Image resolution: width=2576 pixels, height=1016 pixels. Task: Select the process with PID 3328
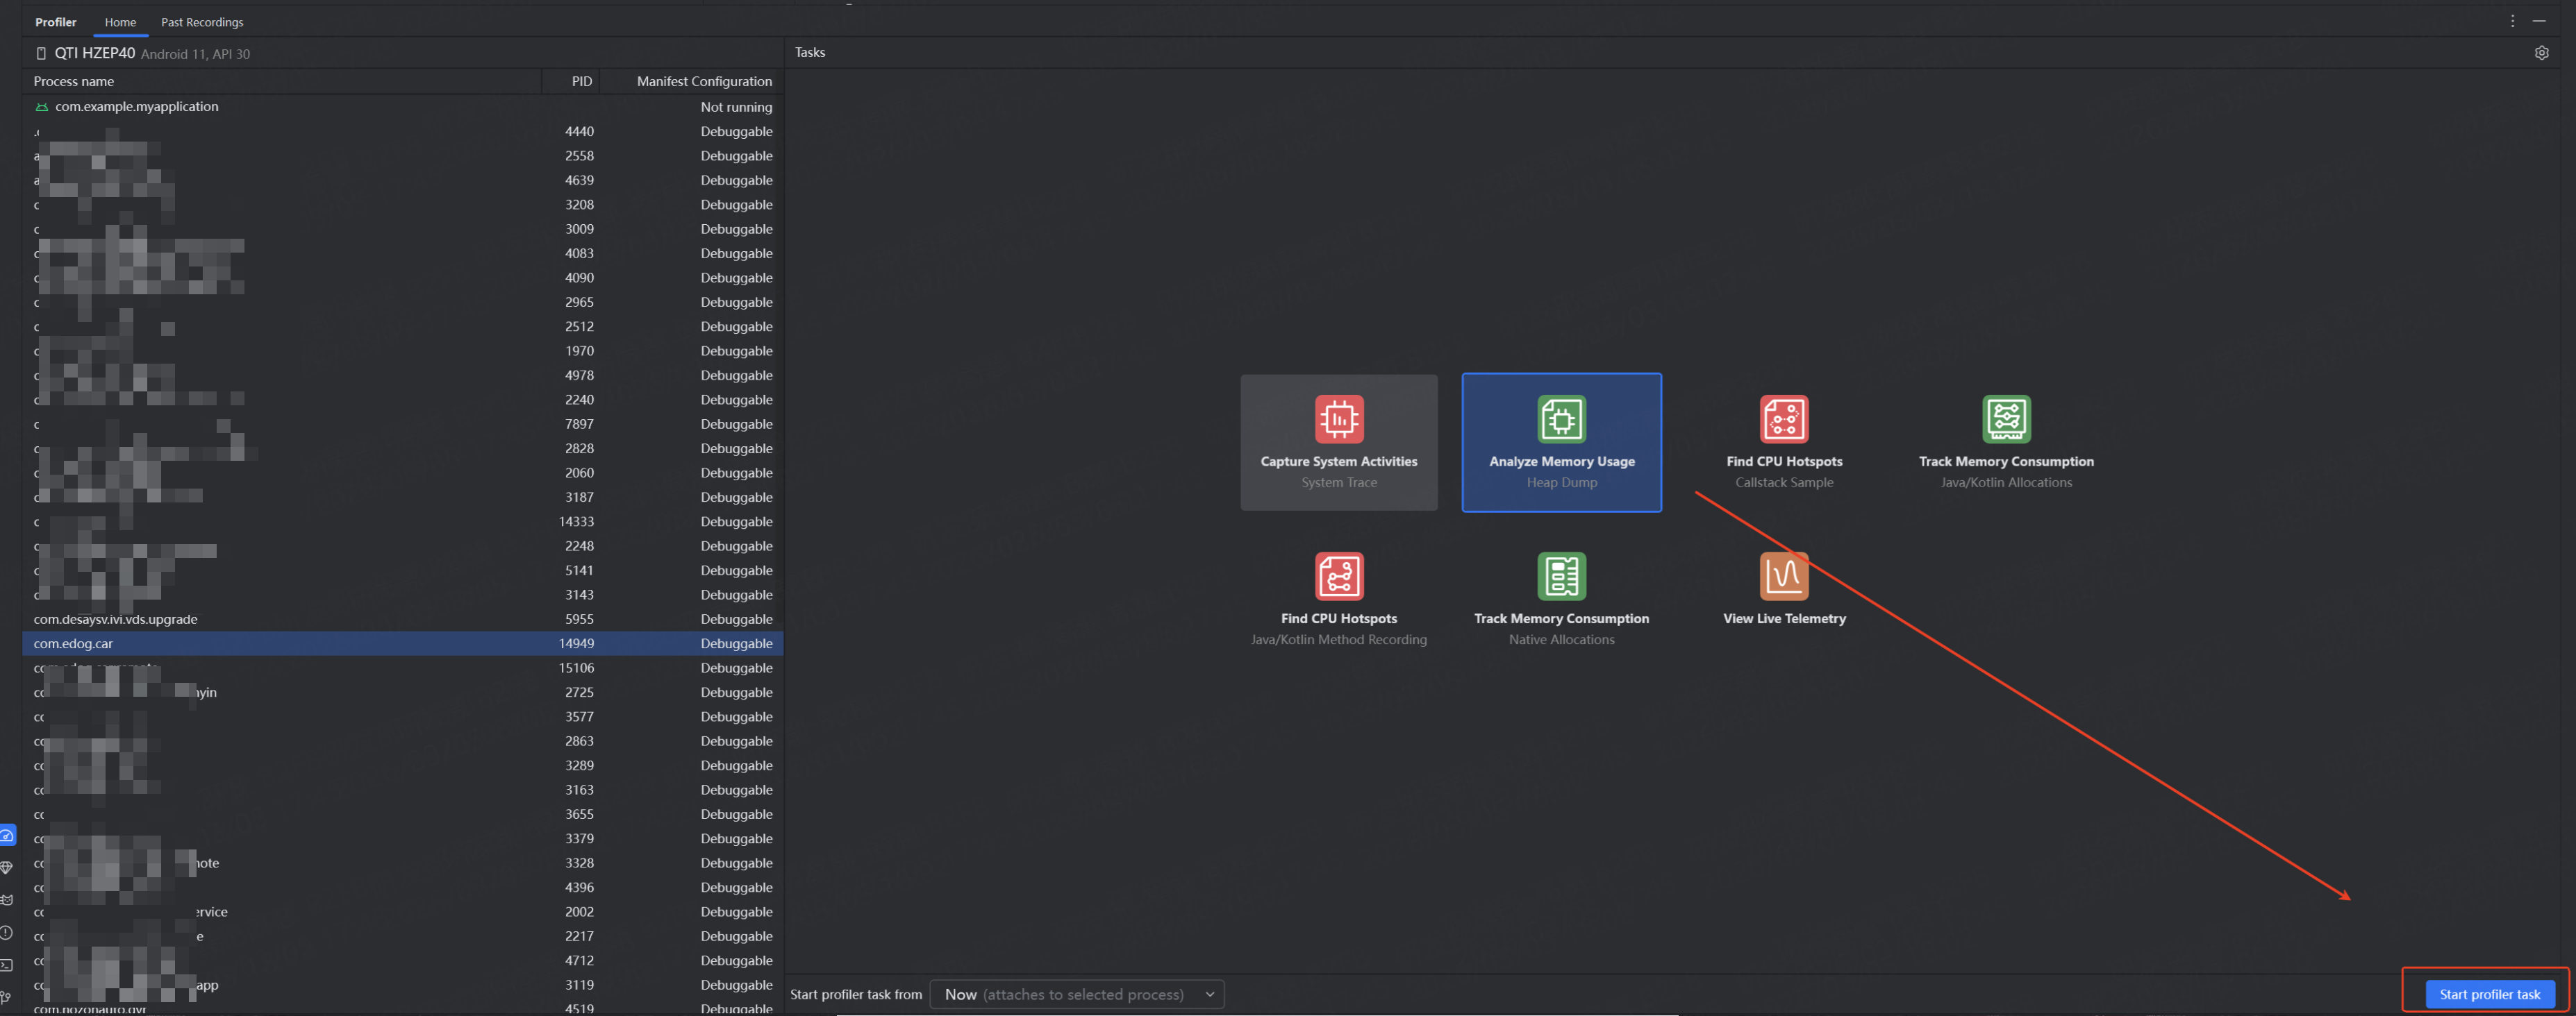[x=403, y=863]
